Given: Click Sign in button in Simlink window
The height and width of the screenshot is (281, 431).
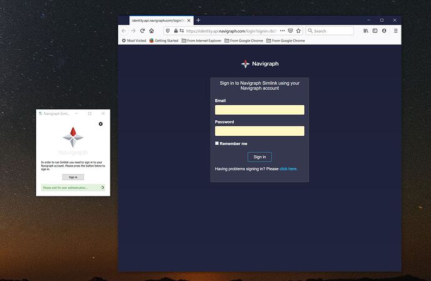Looking at the screenshot, I should (73, 177).
